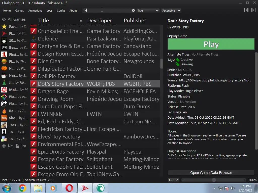Click the Import playlist button
This screenshot has width=258, height=193.
pyautogui.click(x=21, y=146)
